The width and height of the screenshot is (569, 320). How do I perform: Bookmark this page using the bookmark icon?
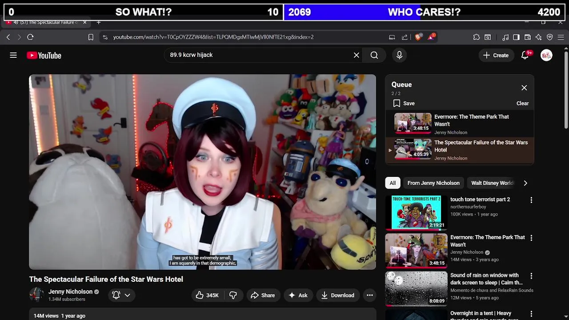pos(91,37)
